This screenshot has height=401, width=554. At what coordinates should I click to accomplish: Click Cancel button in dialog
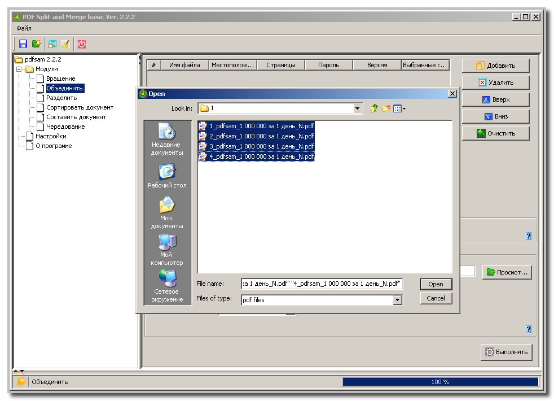436,298
